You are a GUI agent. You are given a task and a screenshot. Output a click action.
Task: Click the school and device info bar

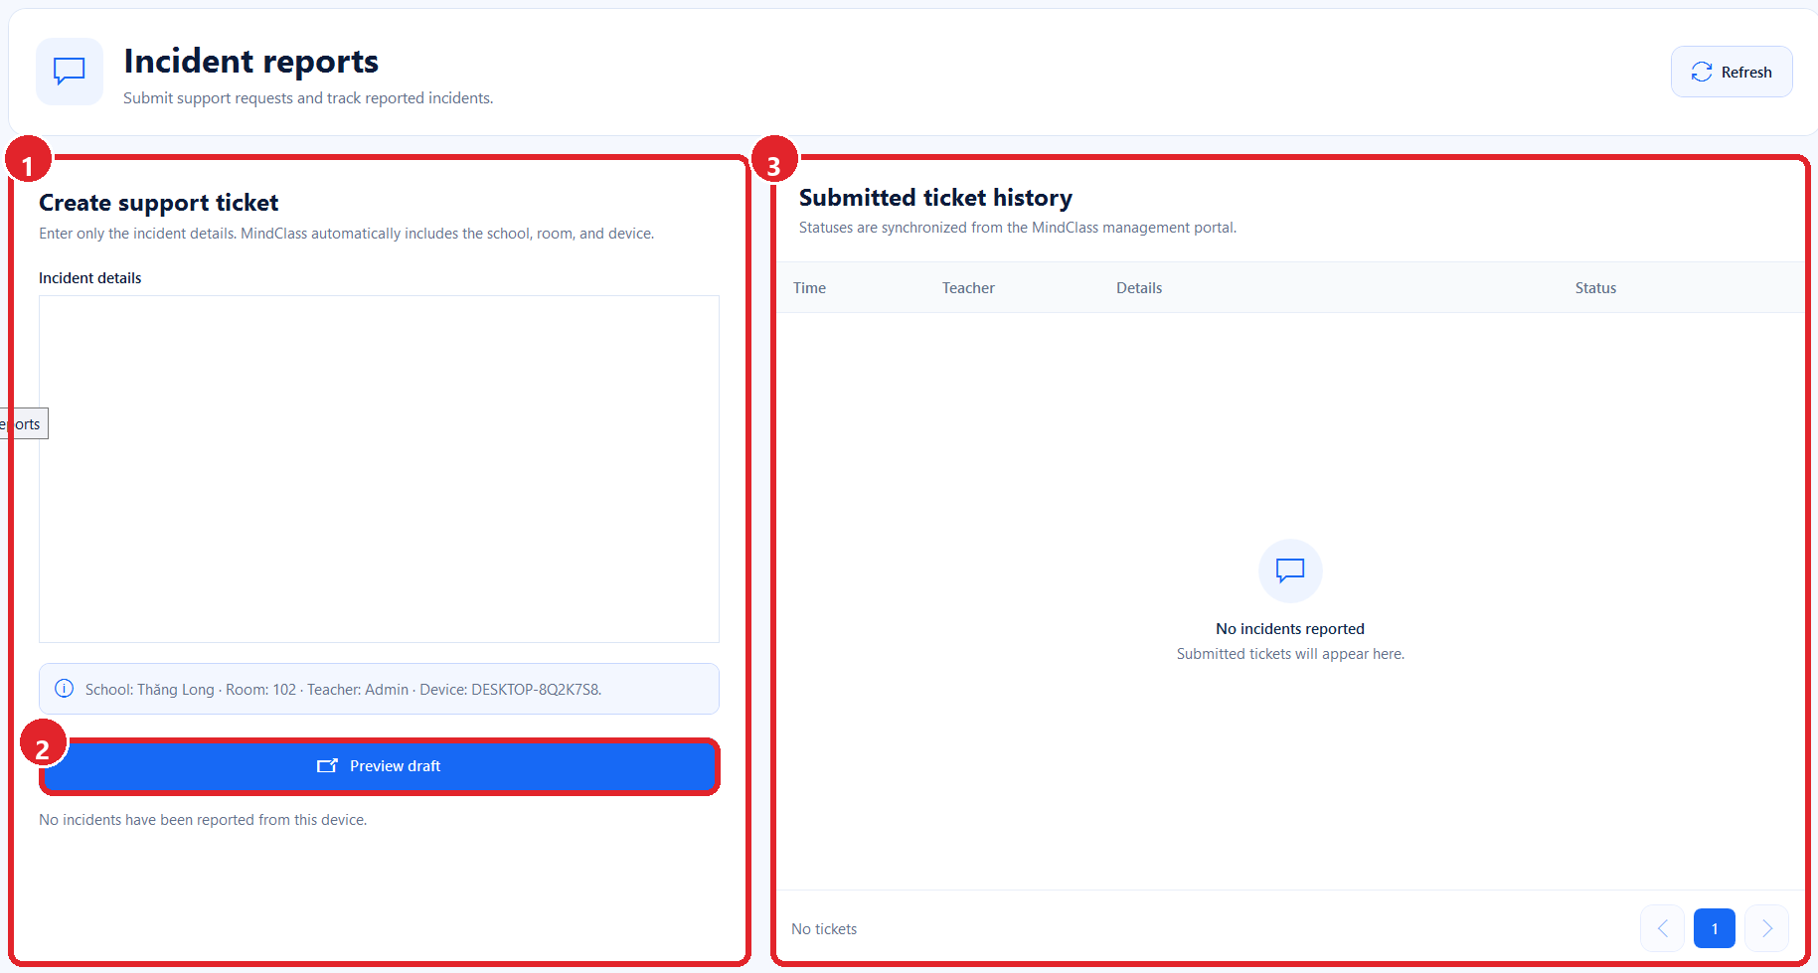click(x=379, y=689)
